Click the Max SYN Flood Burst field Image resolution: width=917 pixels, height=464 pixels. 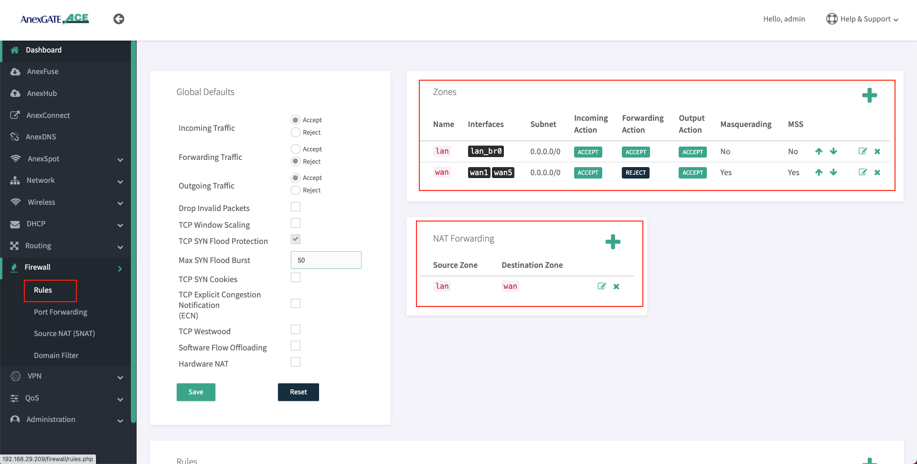pyautogui.click(x=326, y=260)
